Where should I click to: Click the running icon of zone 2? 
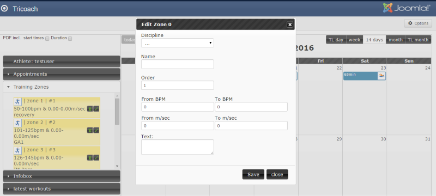(18, 123)
